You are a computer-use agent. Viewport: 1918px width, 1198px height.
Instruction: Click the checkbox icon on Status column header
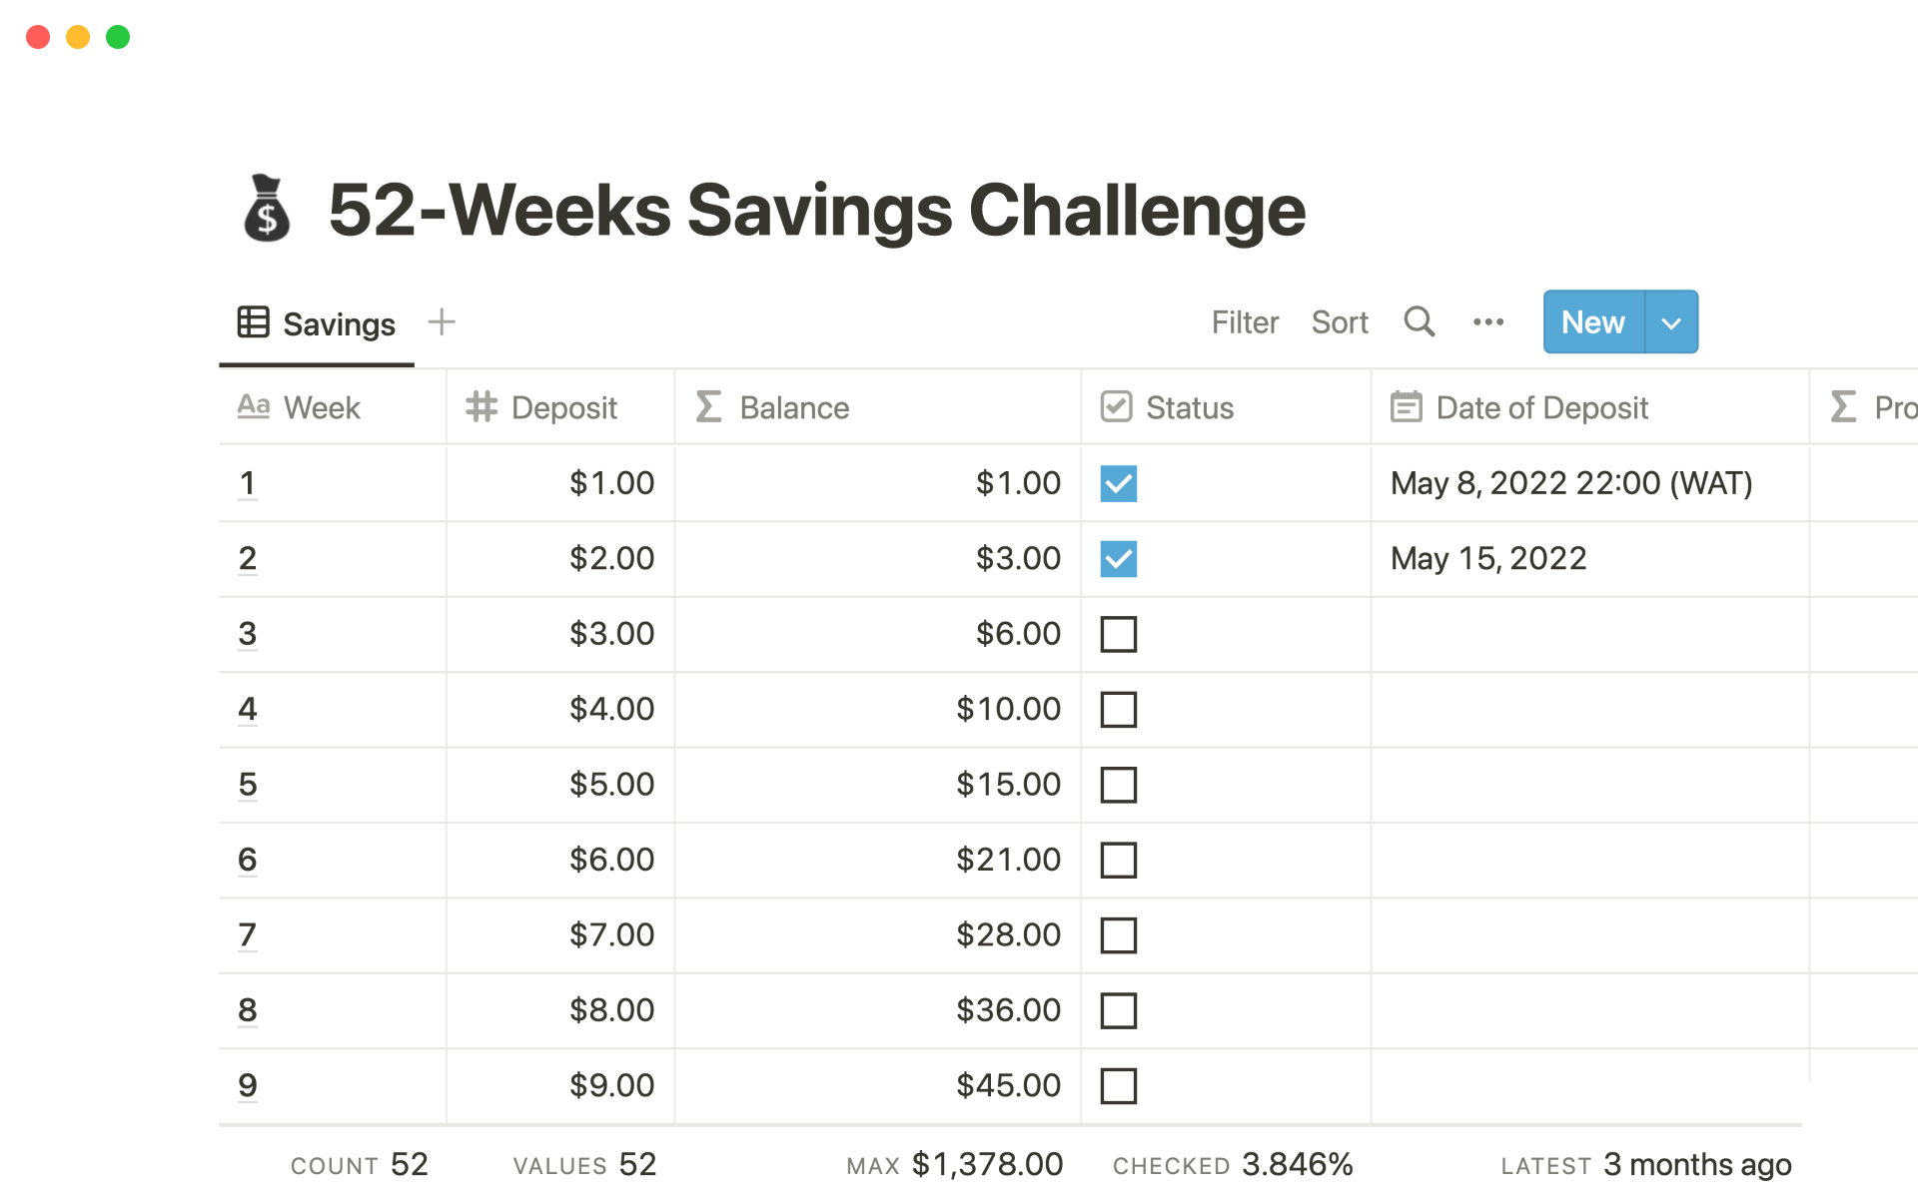pyautogui.click(x=1116, y=407)
